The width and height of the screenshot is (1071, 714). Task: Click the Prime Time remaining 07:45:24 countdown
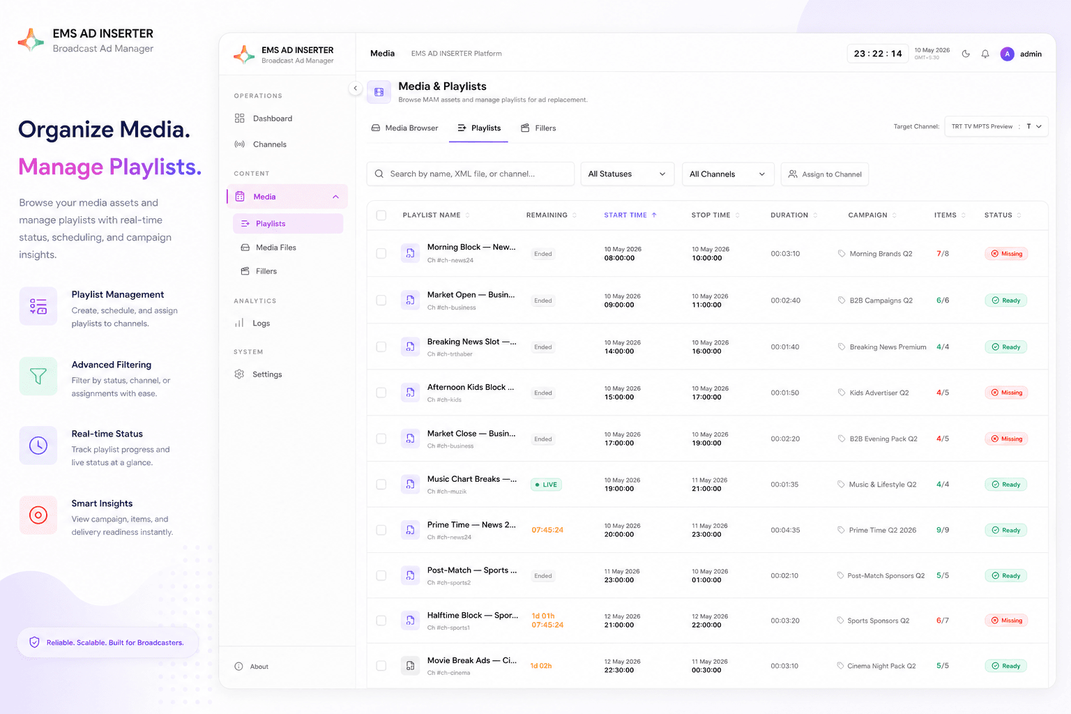pos(547,530)
